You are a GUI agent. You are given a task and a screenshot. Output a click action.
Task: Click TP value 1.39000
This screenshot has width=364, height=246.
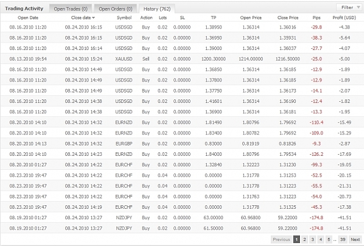click(213, 48)
